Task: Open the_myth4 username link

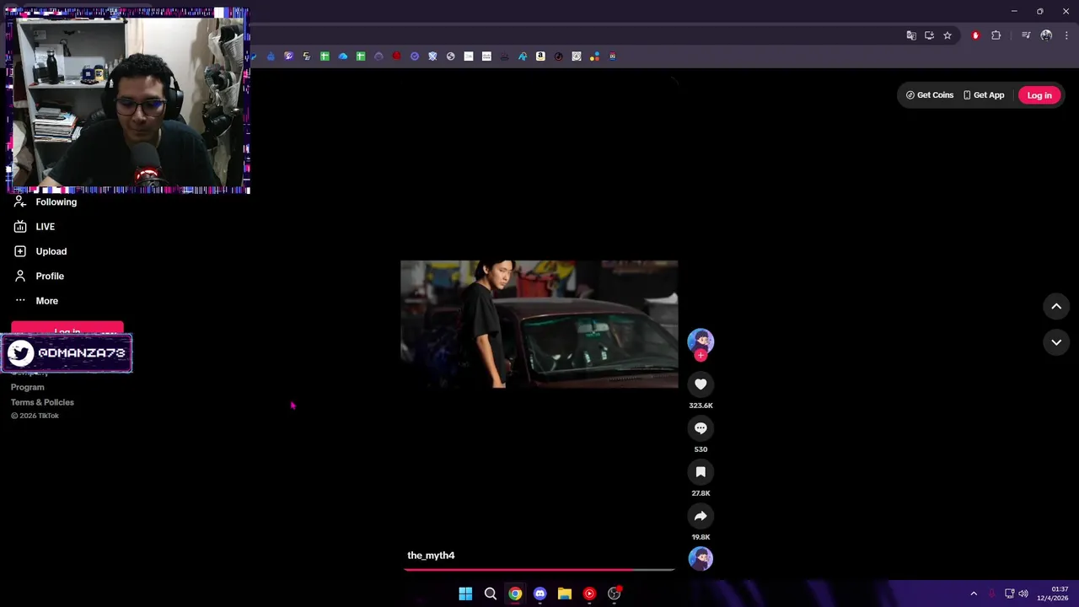Action: [431, 556]
